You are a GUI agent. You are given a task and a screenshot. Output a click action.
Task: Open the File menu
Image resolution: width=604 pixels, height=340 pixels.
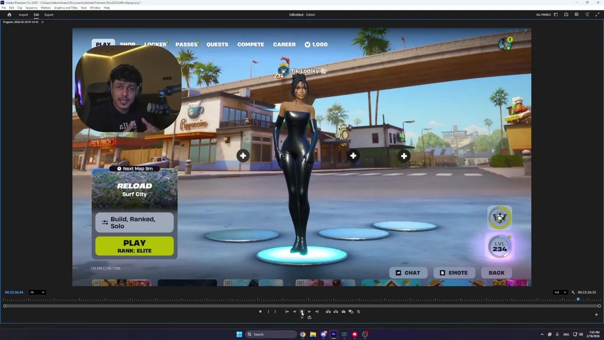(4, 8)
